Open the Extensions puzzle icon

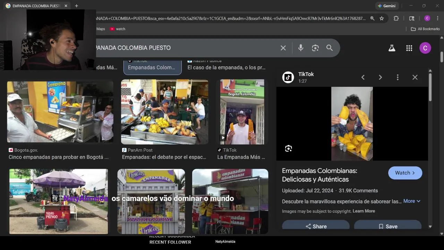click(x=396, y=18)
